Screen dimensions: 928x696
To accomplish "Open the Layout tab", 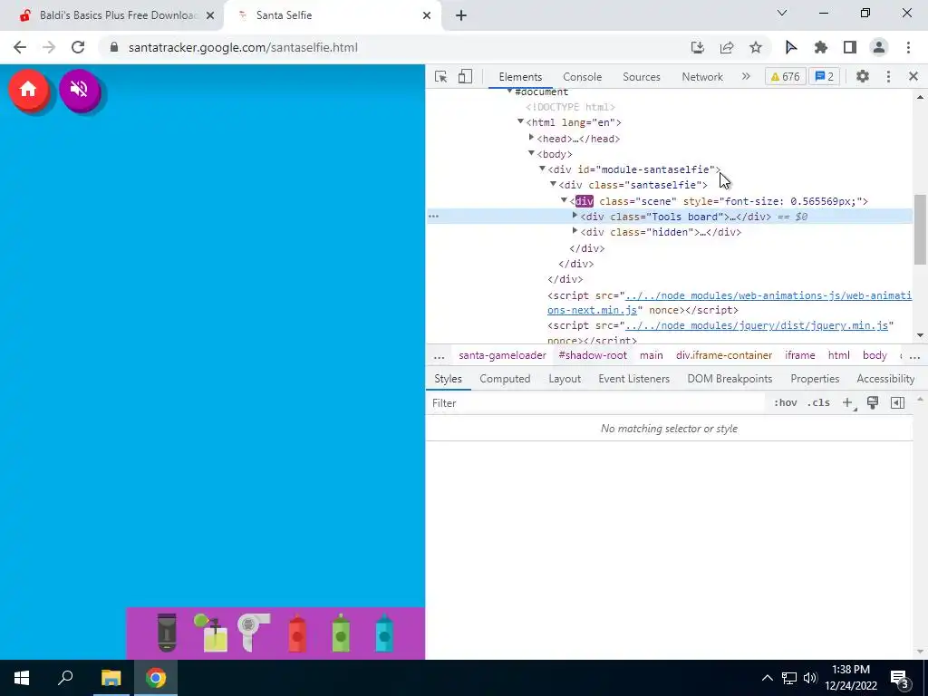I will (x=565, y=379).
